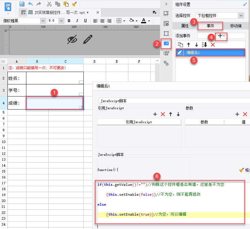
Task: Delete a 参数 parameter with red X
Action: tap(245, 114)
